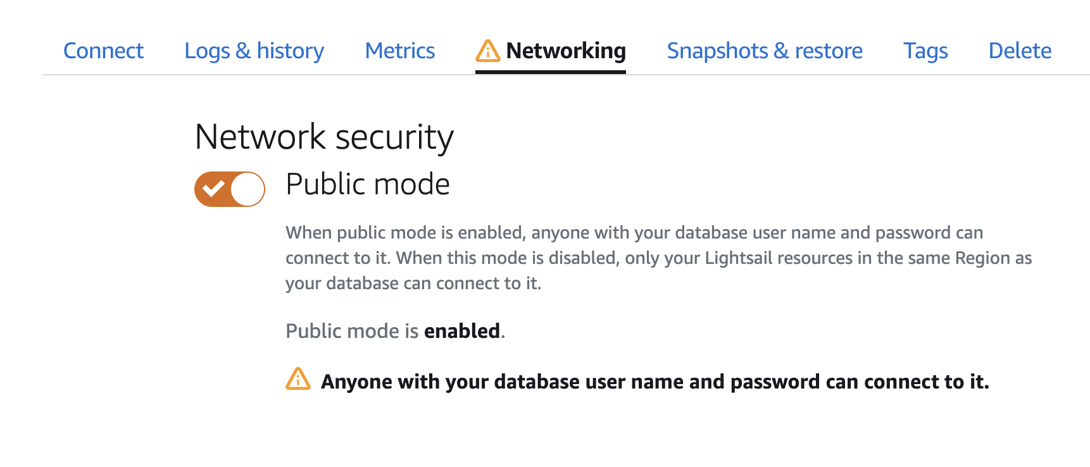Switch to the Logs & history tab
Viewport: 1090px width, 467px height.
(x=254, y=51)
